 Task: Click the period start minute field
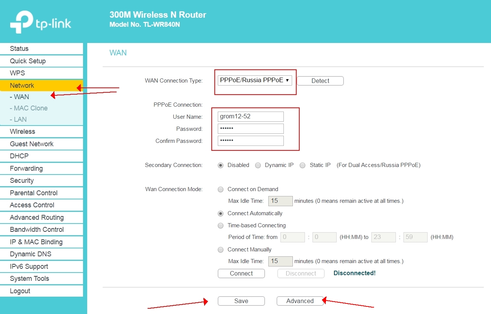pyautogui.click(x=325, y=237)
